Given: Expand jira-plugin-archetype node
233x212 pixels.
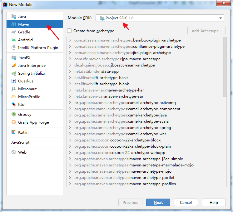Looking at the screenshot, I should (x=70, y=52).
